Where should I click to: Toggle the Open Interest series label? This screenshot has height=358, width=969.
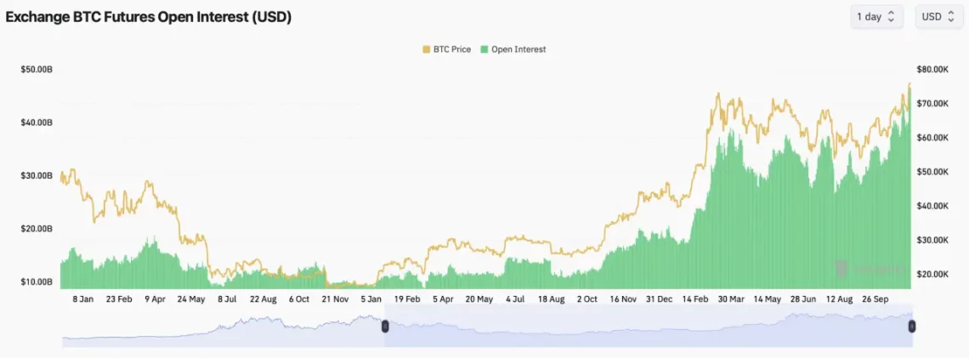click(518, 49)
